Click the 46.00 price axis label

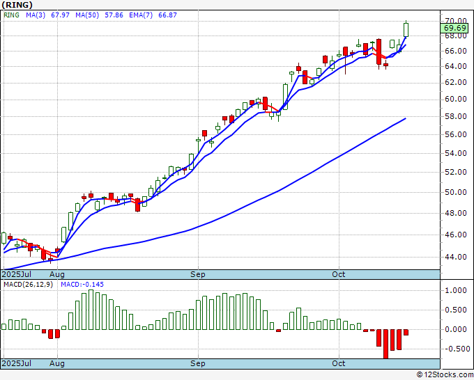point(456,235)
